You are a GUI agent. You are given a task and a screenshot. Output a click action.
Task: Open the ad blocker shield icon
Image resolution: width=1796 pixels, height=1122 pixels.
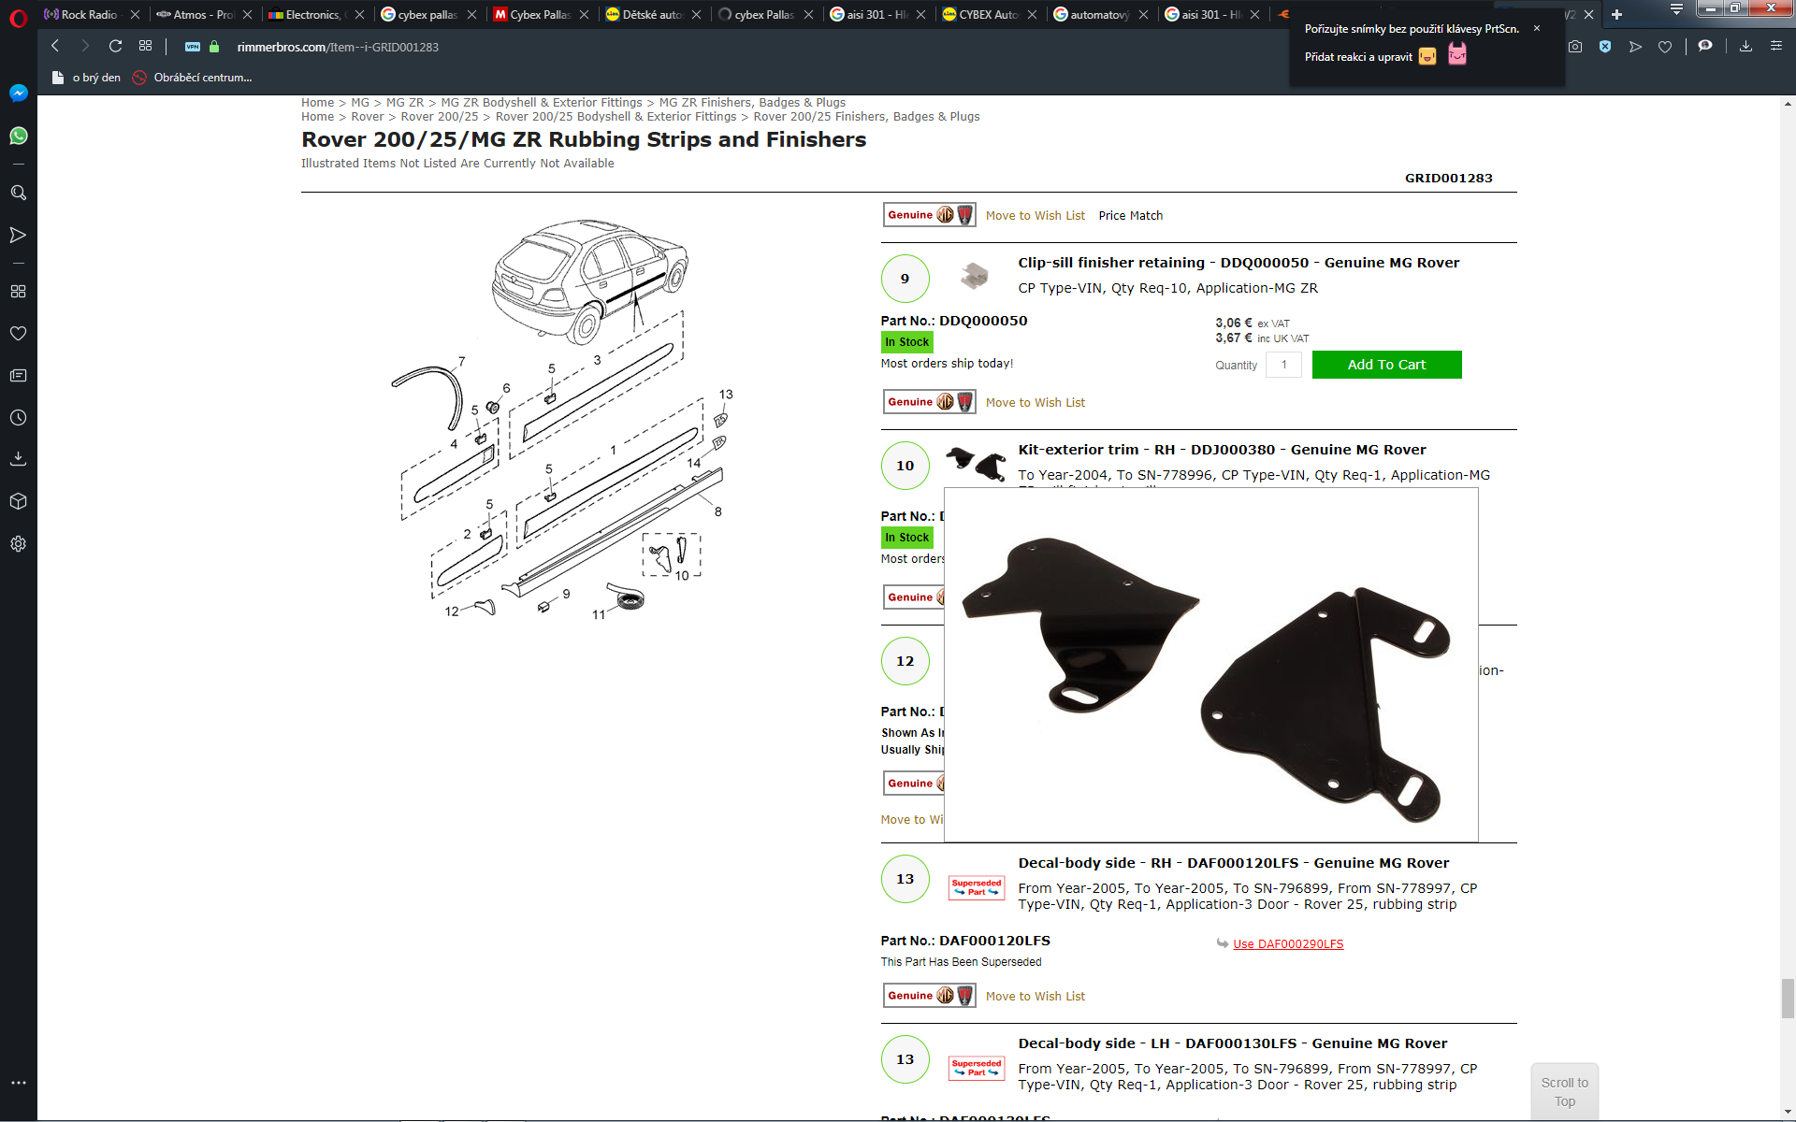[1605, 47]
